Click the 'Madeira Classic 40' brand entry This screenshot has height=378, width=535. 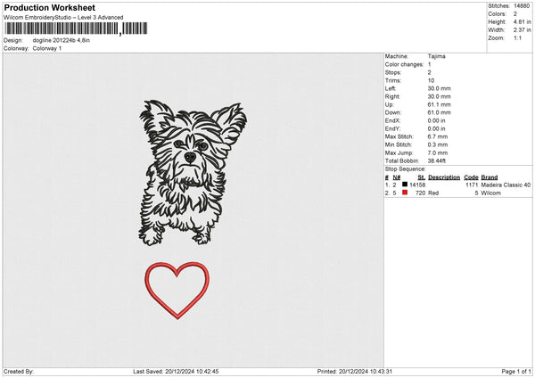[506, 185]
